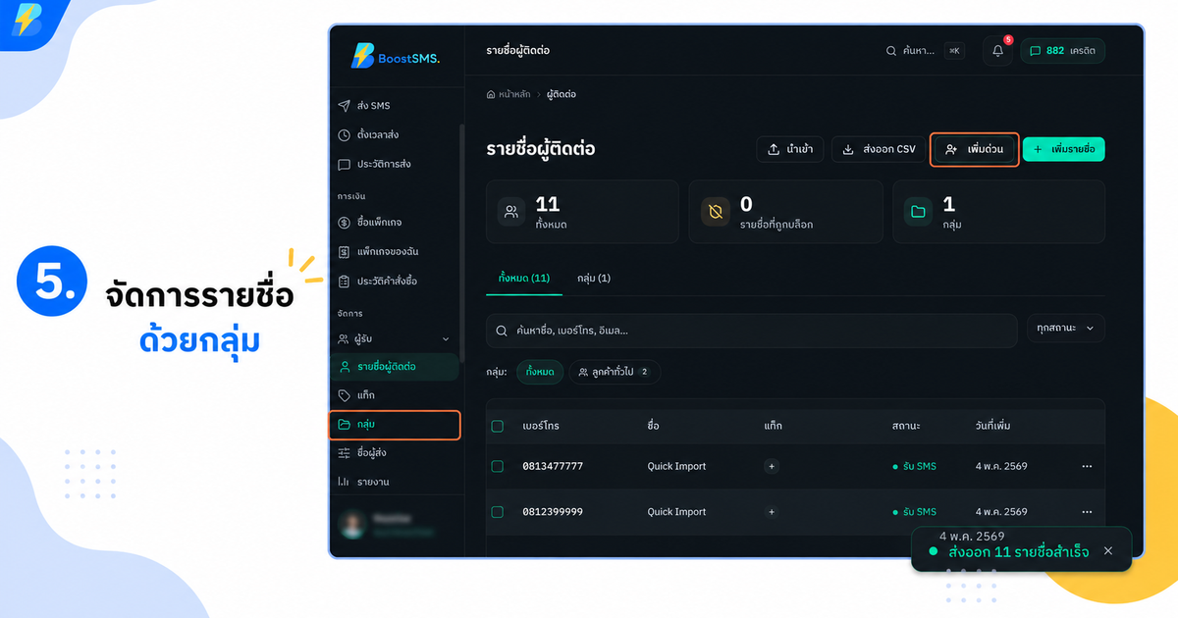Image resolution: width=1178 pixels, height=618 pixels.
Task: Switch to the ทั้งหมด (11) tab
Action: coord(524,279)
